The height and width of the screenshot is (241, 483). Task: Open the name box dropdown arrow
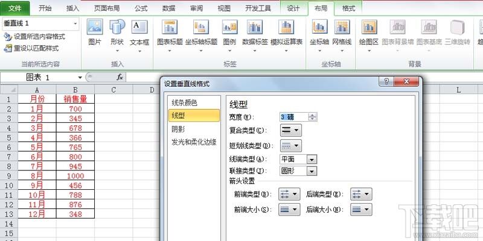tap(80, 78)
